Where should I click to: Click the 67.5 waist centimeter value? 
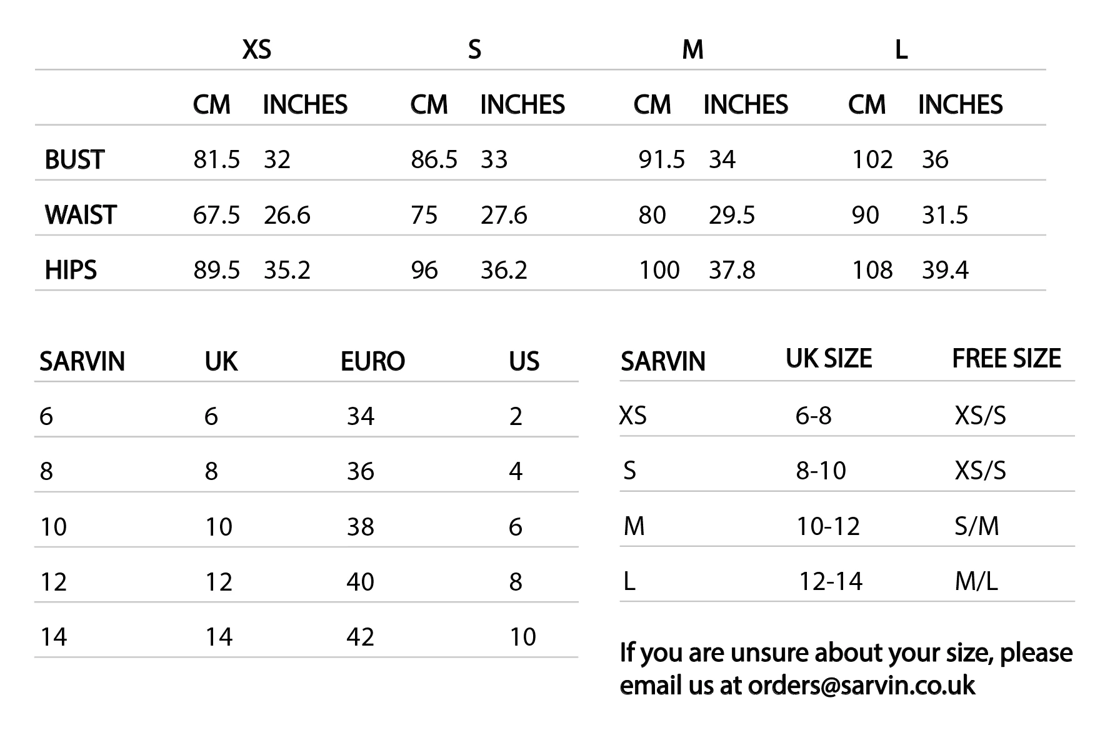[216, 215]
